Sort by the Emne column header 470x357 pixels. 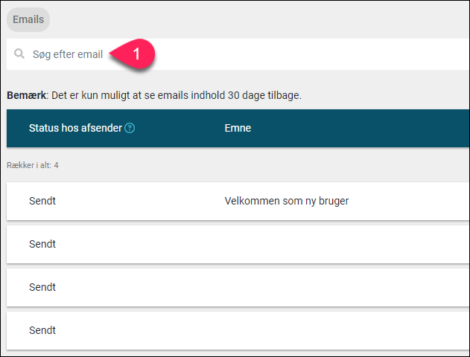tap(238, 128)
